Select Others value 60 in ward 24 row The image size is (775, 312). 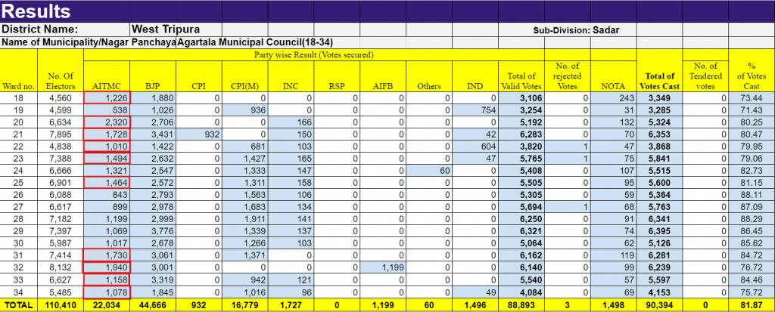pos(429,170)
